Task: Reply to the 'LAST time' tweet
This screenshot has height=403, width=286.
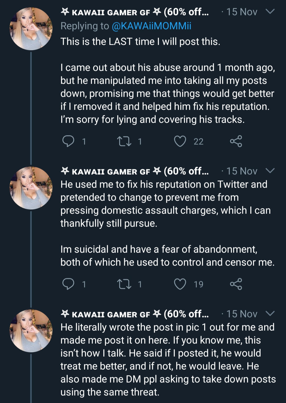Action: coord(68,141)
